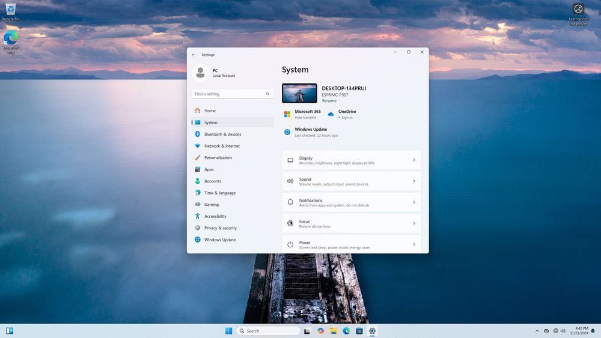Go back using the Settings back arrow
This screenshot has width=601, height=338.
point(194,55)
